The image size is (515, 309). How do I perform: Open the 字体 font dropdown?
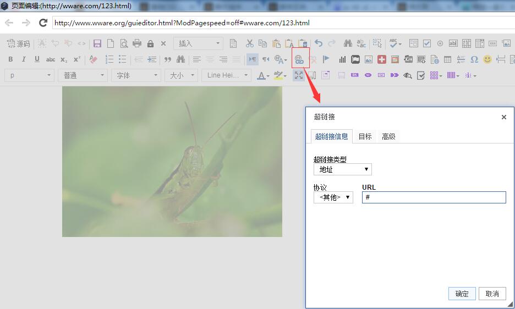[x=136, y=75]
